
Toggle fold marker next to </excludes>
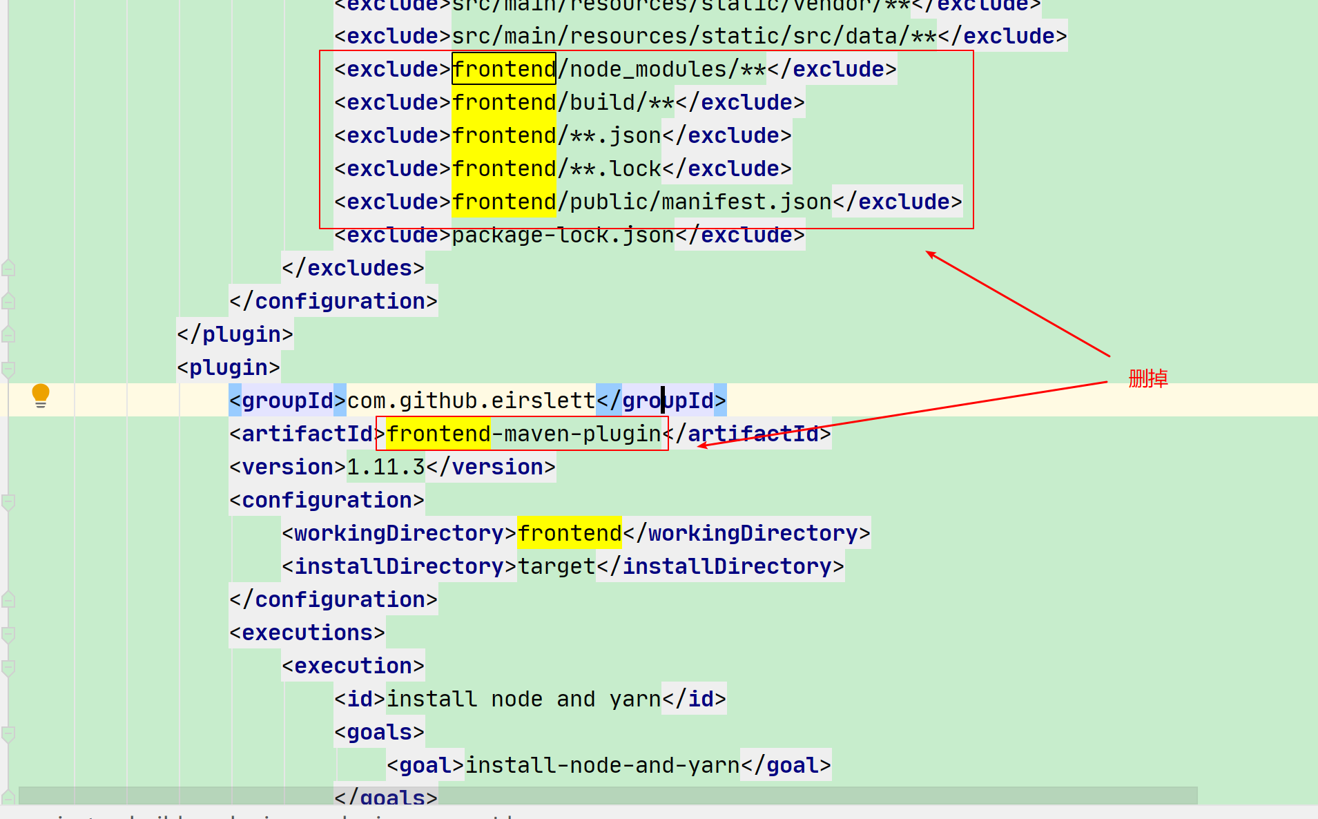tap(8, 268)
